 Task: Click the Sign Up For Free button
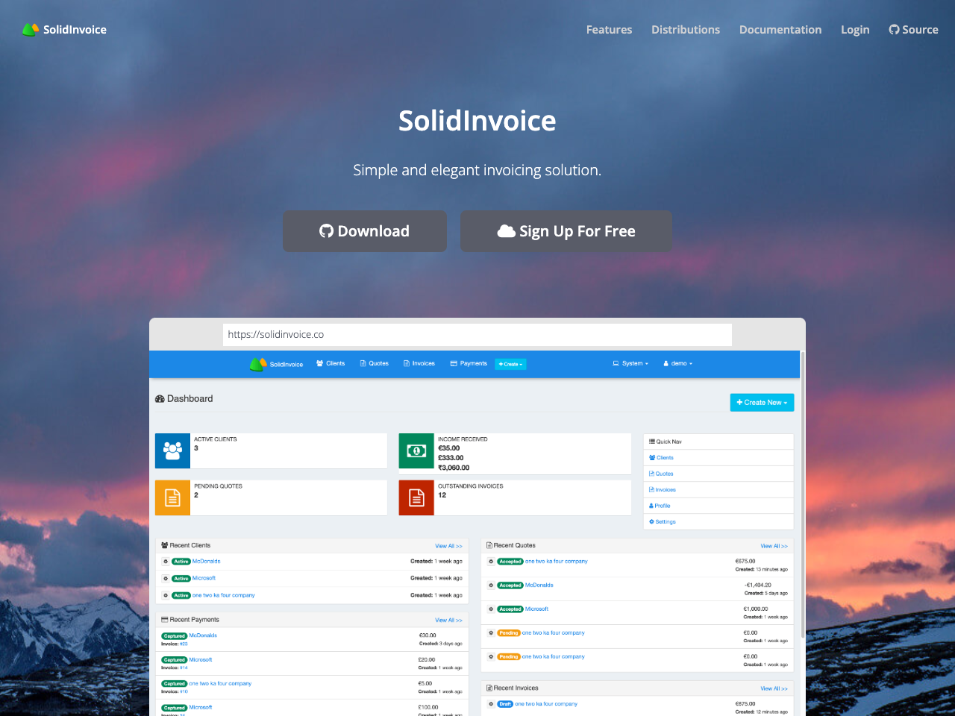(x=566, y=231)
